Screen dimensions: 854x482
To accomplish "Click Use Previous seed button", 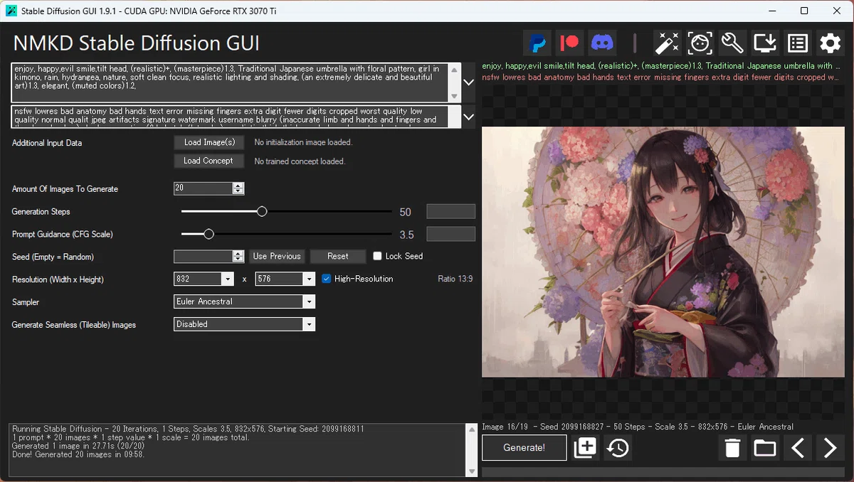I will pos(277,256).
